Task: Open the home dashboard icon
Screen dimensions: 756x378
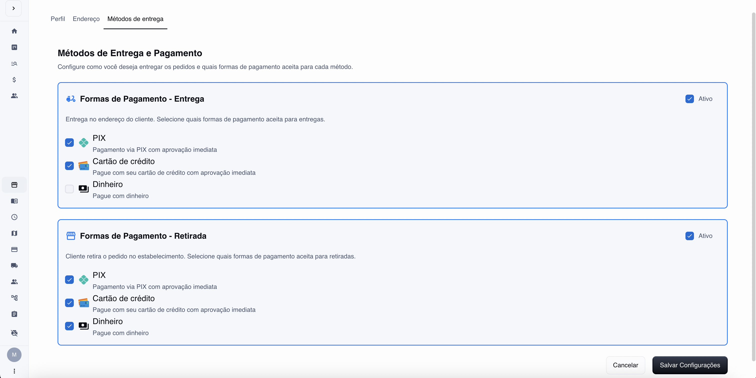Action: click(14, 31)
